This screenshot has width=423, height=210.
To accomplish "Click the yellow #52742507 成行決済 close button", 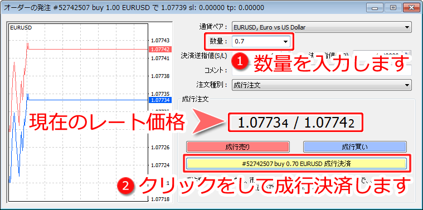I will 296,163.
